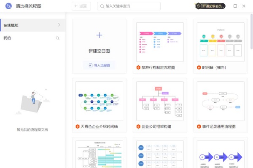
Task: Open the 事件记录通用流程图 template thumbnail
Action: [221, 101]
